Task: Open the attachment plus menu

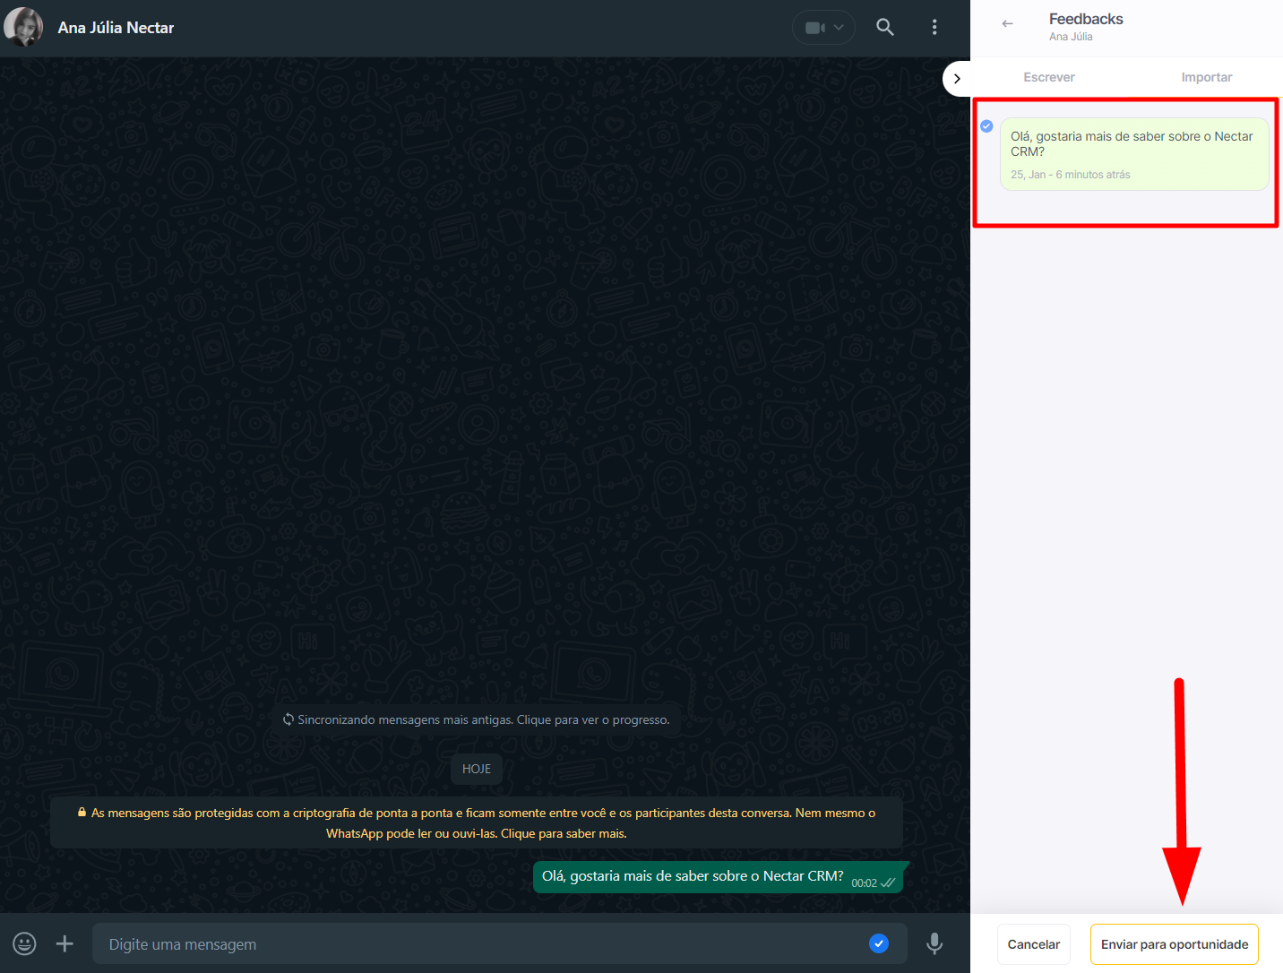Action: [x=65, y=943]
